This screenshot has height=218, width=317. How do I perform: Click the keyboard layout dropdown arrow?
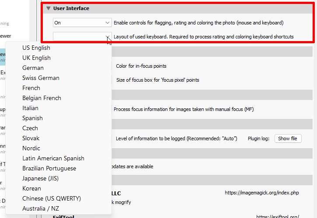tap(107, 37)
